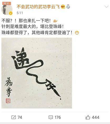The height and width of the screenshot is (124, 110).
Task: Click the silver medal badge icon
Action: coord(68,7)
